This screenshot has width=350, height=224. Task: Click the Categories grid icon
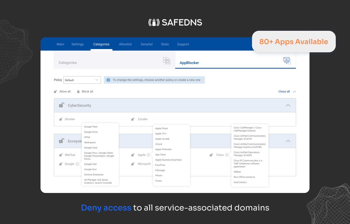click(x=166, y=60)
